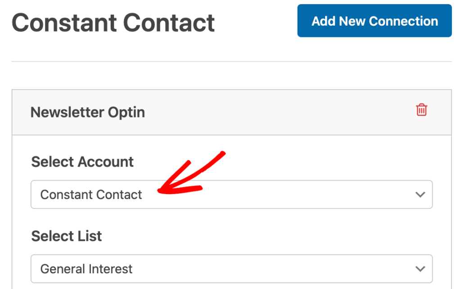Click the Add New Connection button
The height and width of the screenshot is (289, 461).
374,21
